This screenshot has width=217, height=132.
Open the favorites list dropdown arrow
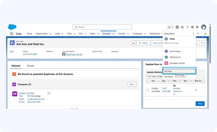click(172, 27)
